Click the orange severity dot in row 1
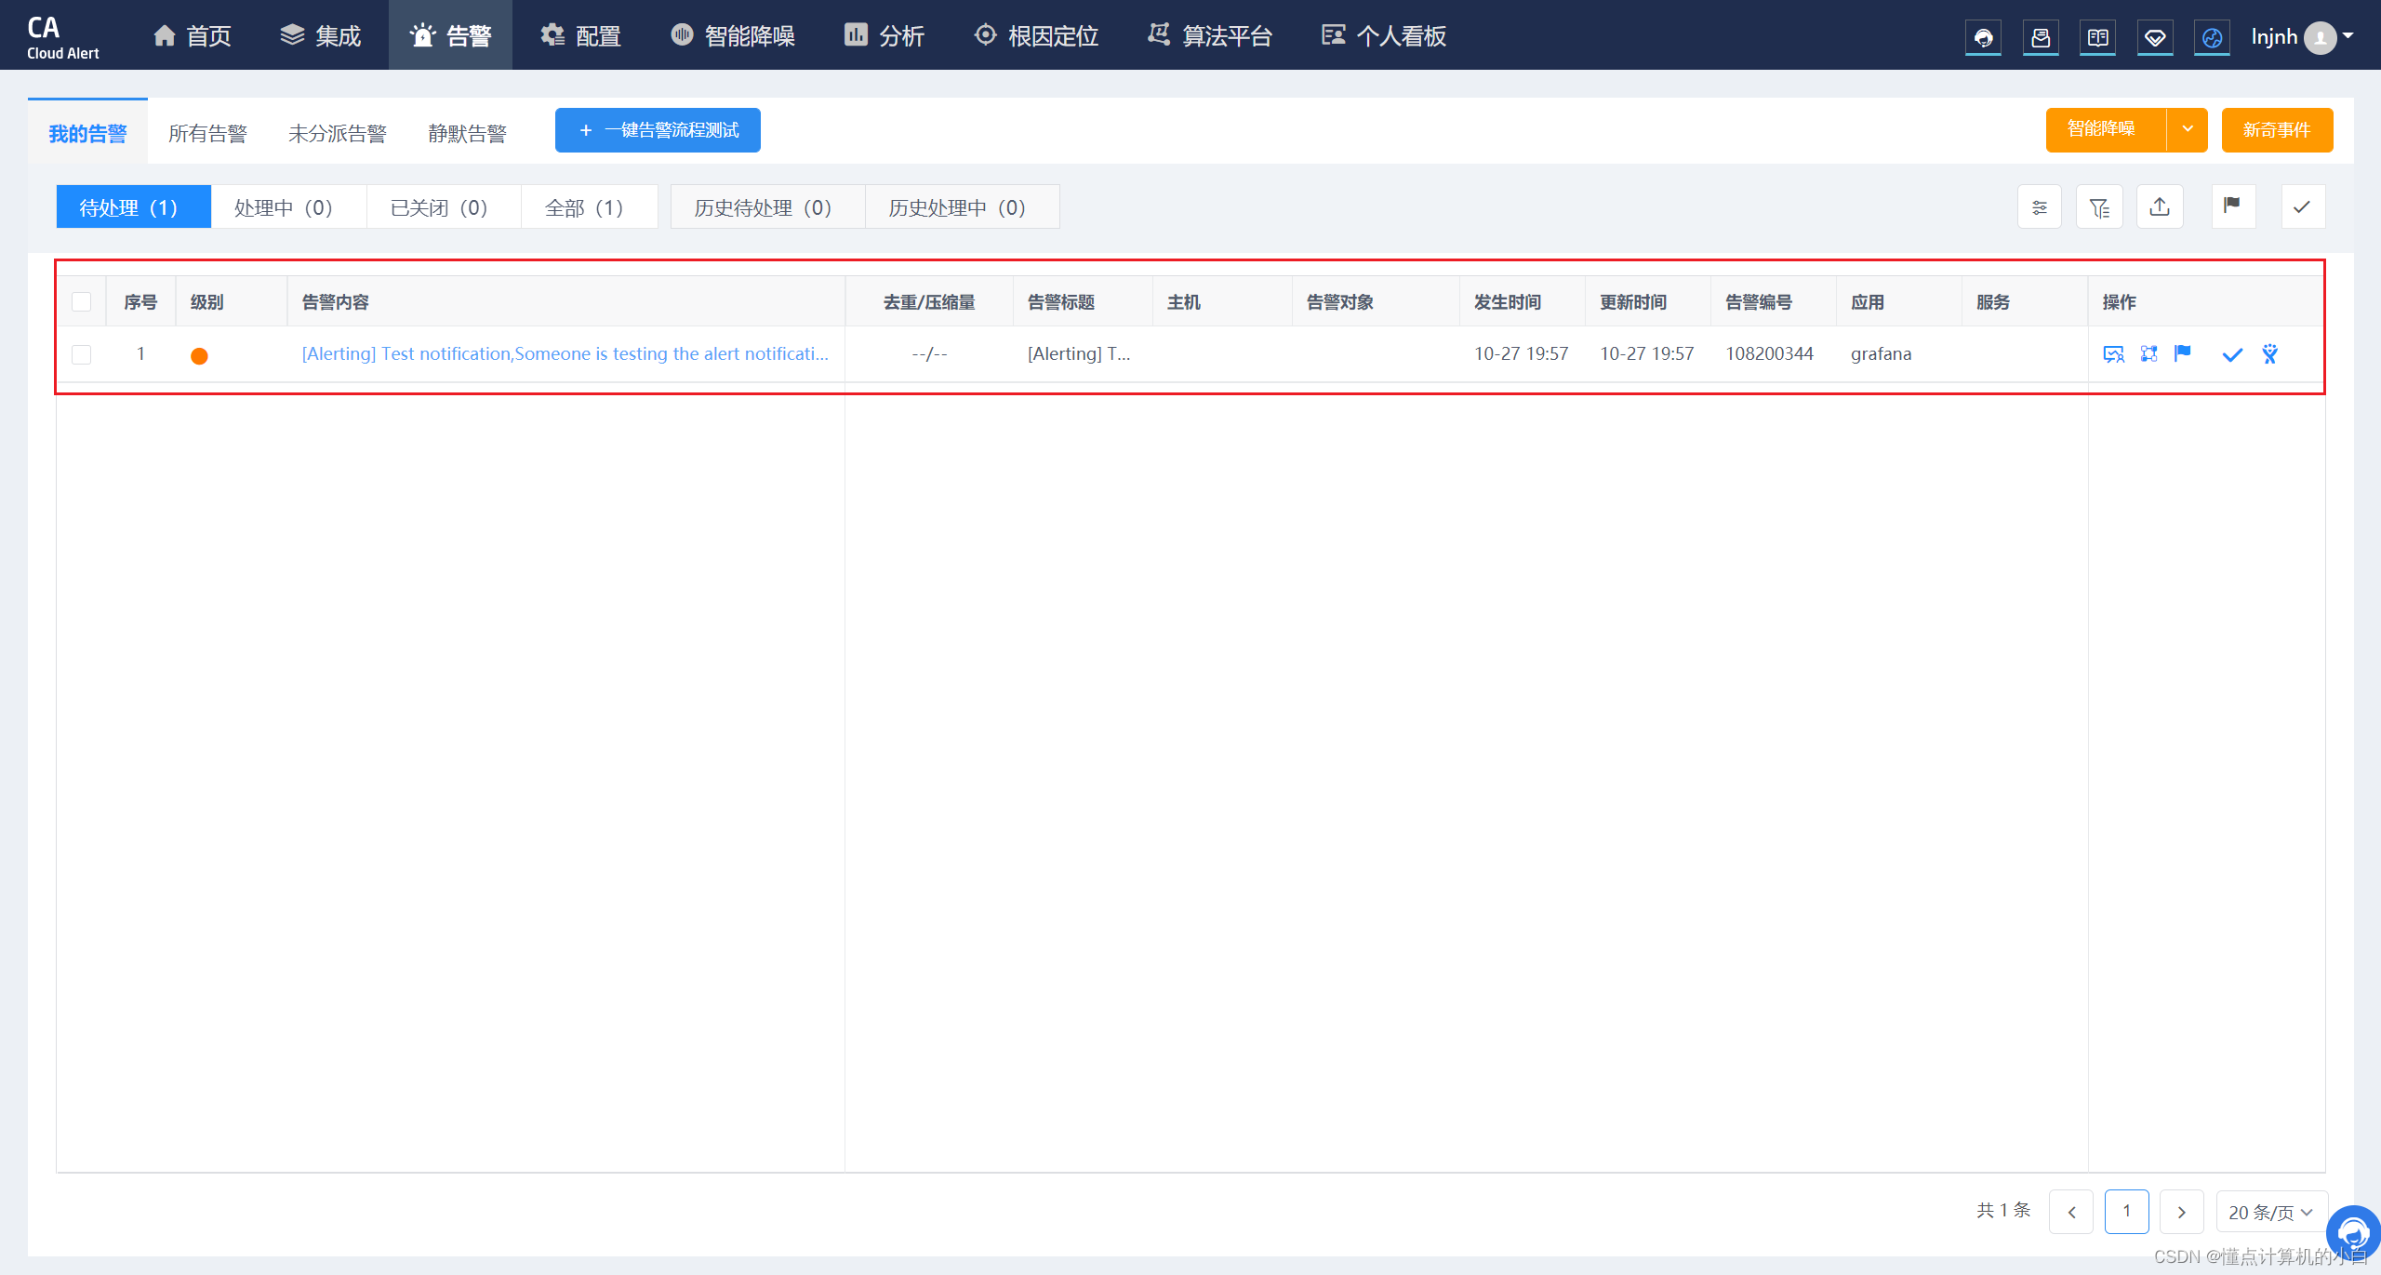This screenshot has height=1275, width=2381. pos(199,355)
